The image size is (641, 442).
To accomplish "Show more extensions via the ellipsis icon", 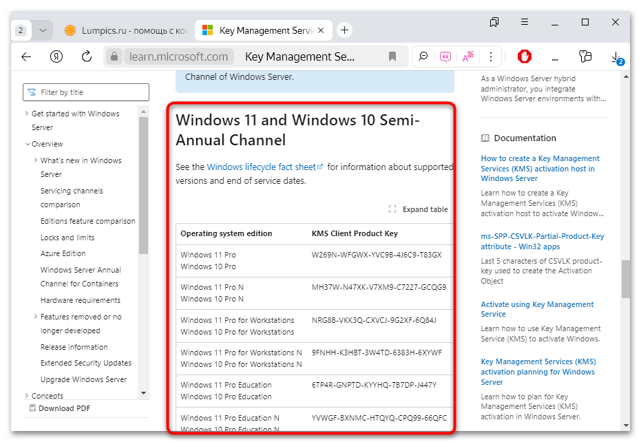I will point(555,59).
